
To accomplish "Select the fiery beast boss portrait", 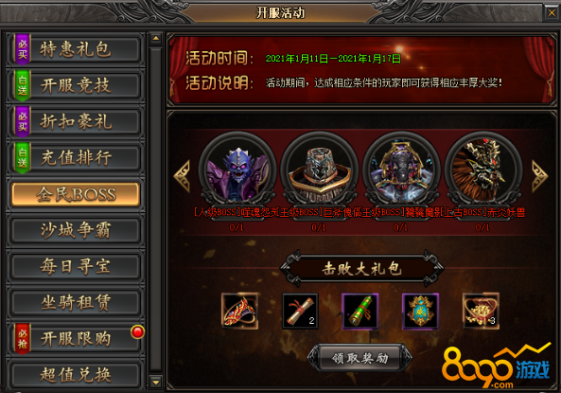I will coord(483,170).
